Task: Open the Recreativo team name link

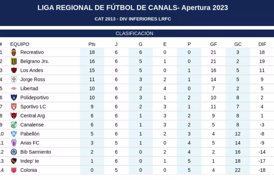Action: click(32, 52)
